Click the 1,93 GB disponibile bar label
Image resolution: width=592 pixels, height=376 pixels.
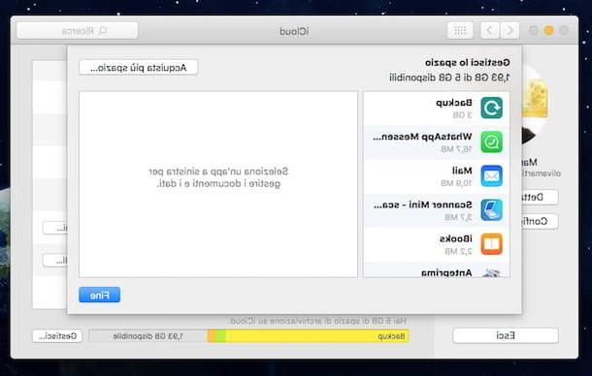coord(148,336)
